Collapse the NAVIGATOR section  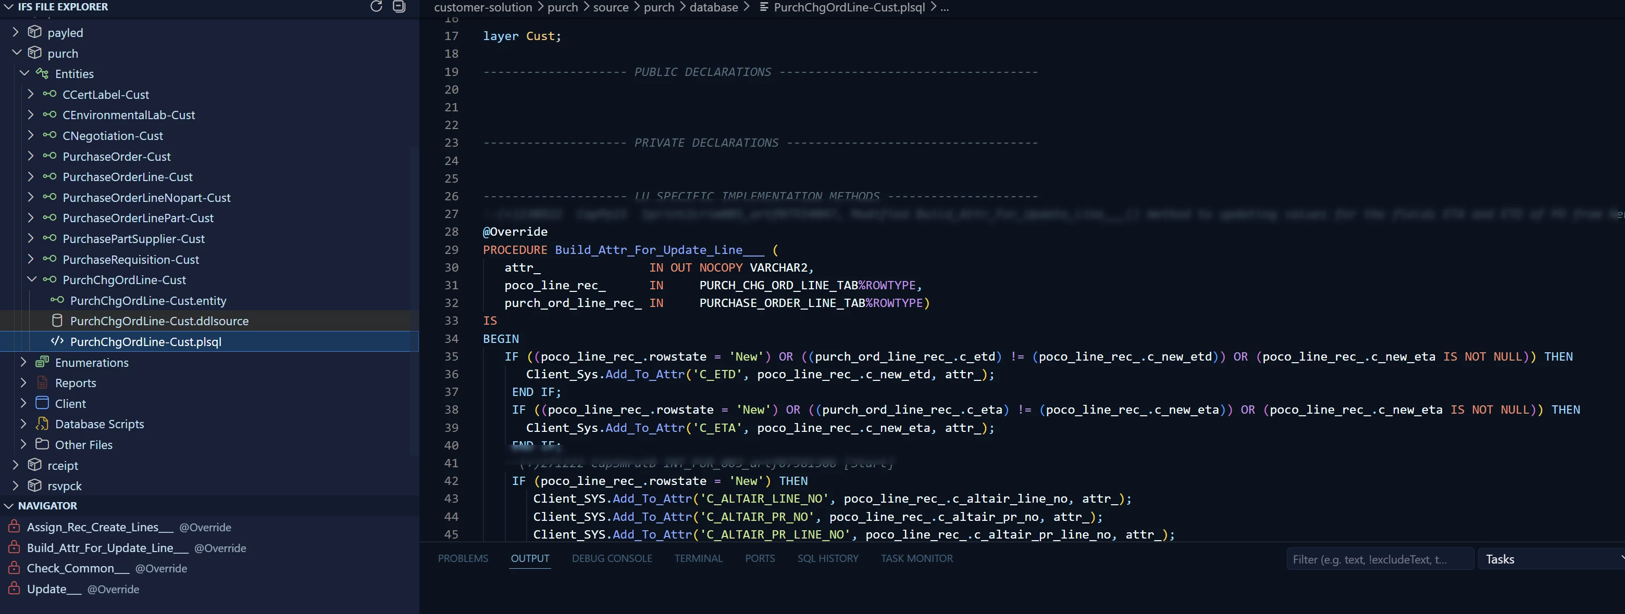point(9,506)
